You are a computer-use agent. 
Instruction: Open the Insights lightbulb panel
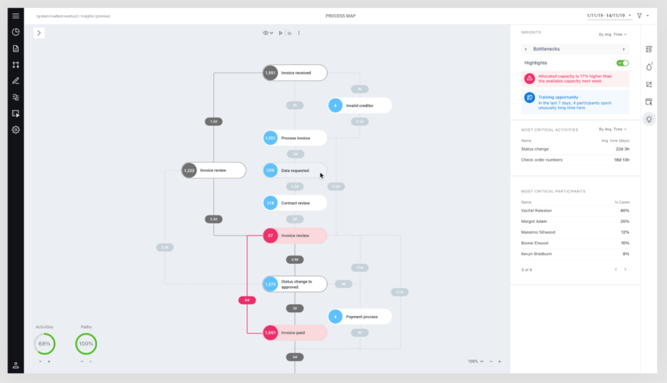tap(649, 119)
